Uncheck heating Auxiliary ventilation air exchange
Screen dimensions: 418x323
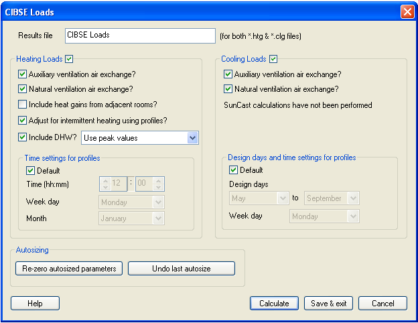(23, 74)
